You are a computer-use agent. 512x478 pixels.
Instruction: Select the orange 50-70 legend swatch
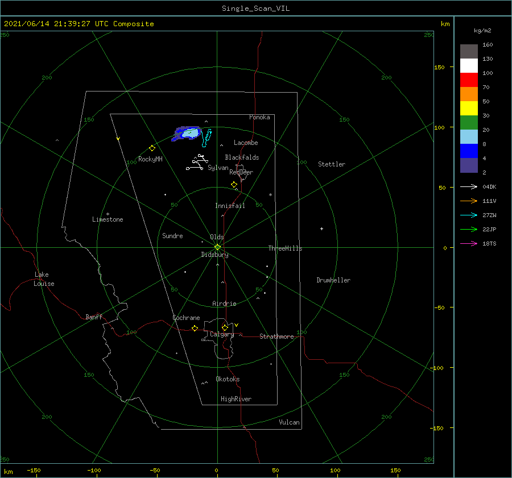[x=469, y=94]
